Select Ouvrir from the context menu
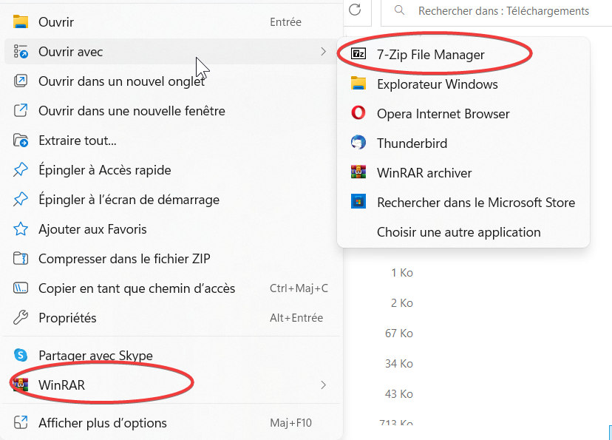Image resolution: width=612 pixels, height=440 pixels. (x=171, y=22)
